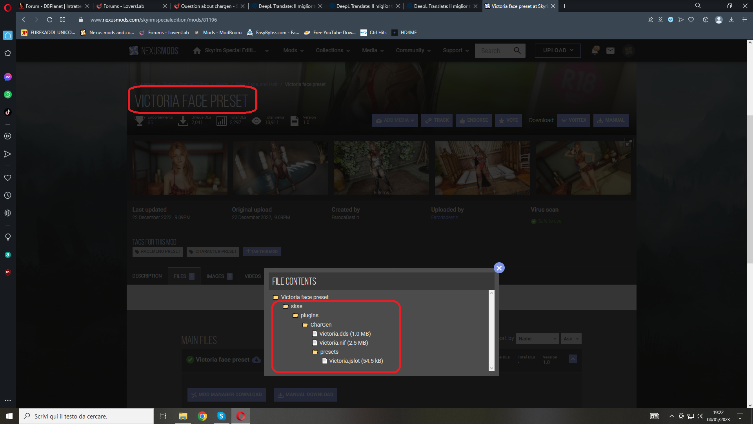The image size is (753, 424).
Task: Open ad blocker shield in address bar
Action: tap(671, 20)
